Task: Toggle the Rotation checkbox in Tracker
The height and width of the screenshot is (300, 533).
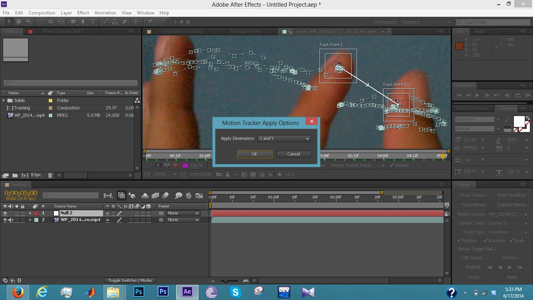Action: pos(485,241)
